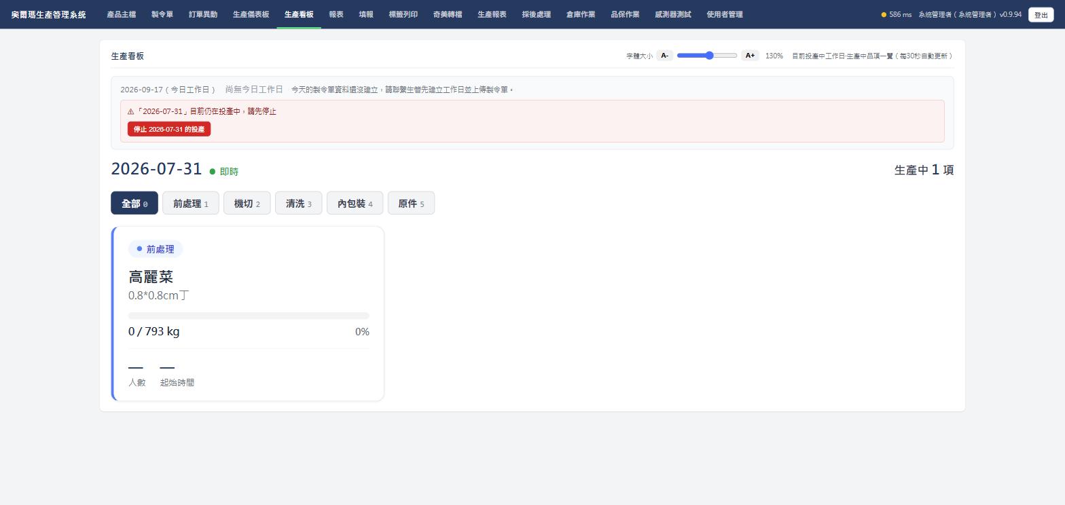Click the 0.8*0.8cm丁 spec text

[x=159, y=295]
